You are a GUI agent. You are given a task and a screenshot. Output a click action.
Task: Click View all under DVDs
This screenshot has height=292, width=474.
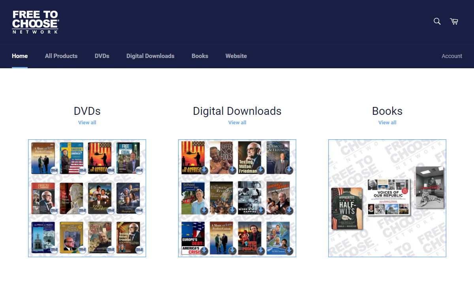(87, 122)
